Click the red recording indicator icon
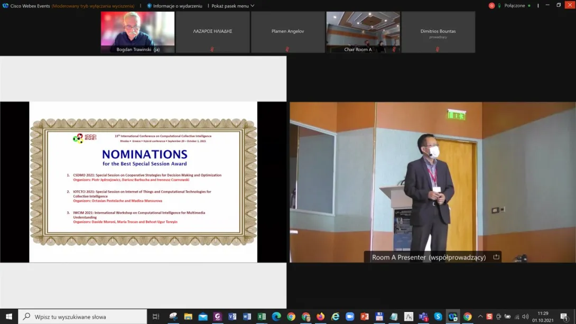576x324 pixels. [491, 6]
